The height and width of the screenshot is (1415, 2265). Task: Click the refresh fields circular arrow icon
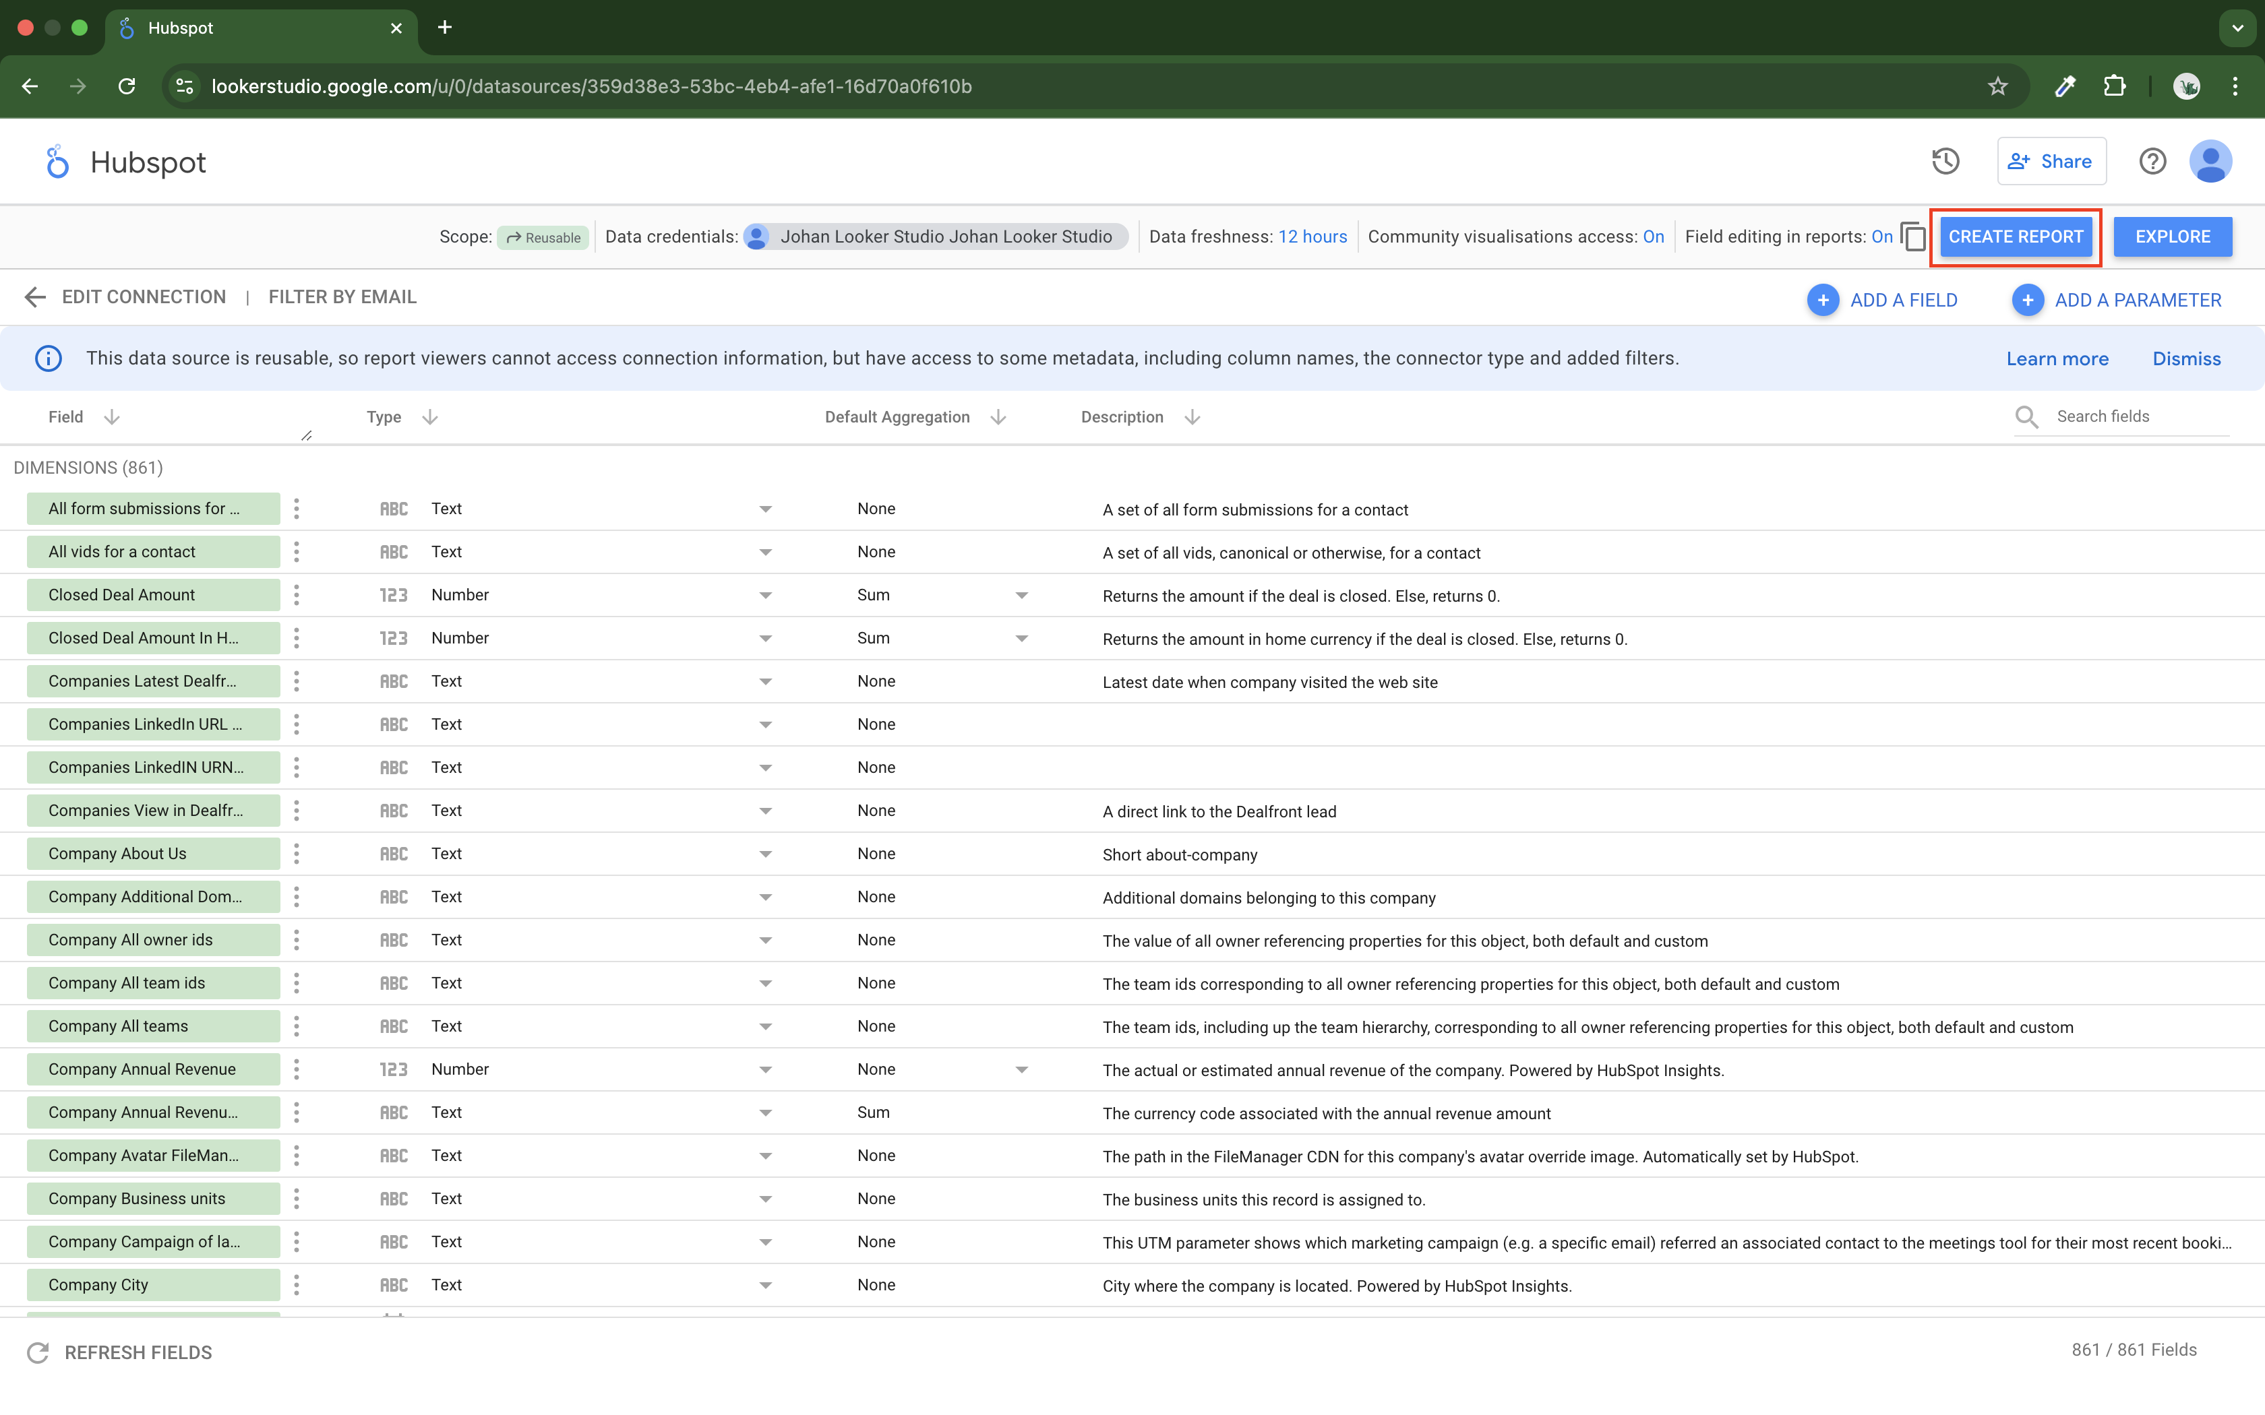[x=38, y=1352]
